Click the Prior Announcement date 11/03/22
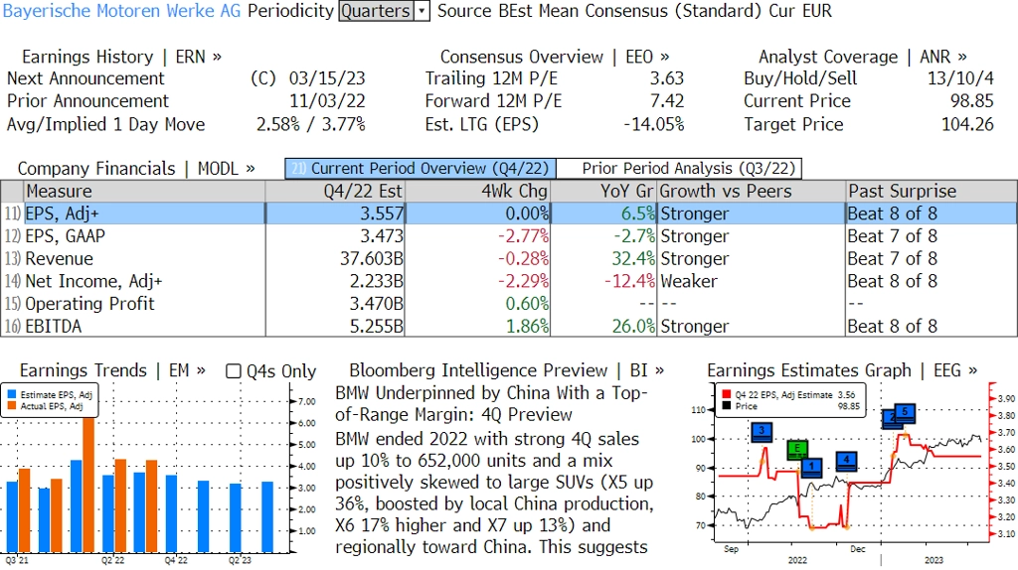Screen dimensions: 1018x570 coord(327,101)
